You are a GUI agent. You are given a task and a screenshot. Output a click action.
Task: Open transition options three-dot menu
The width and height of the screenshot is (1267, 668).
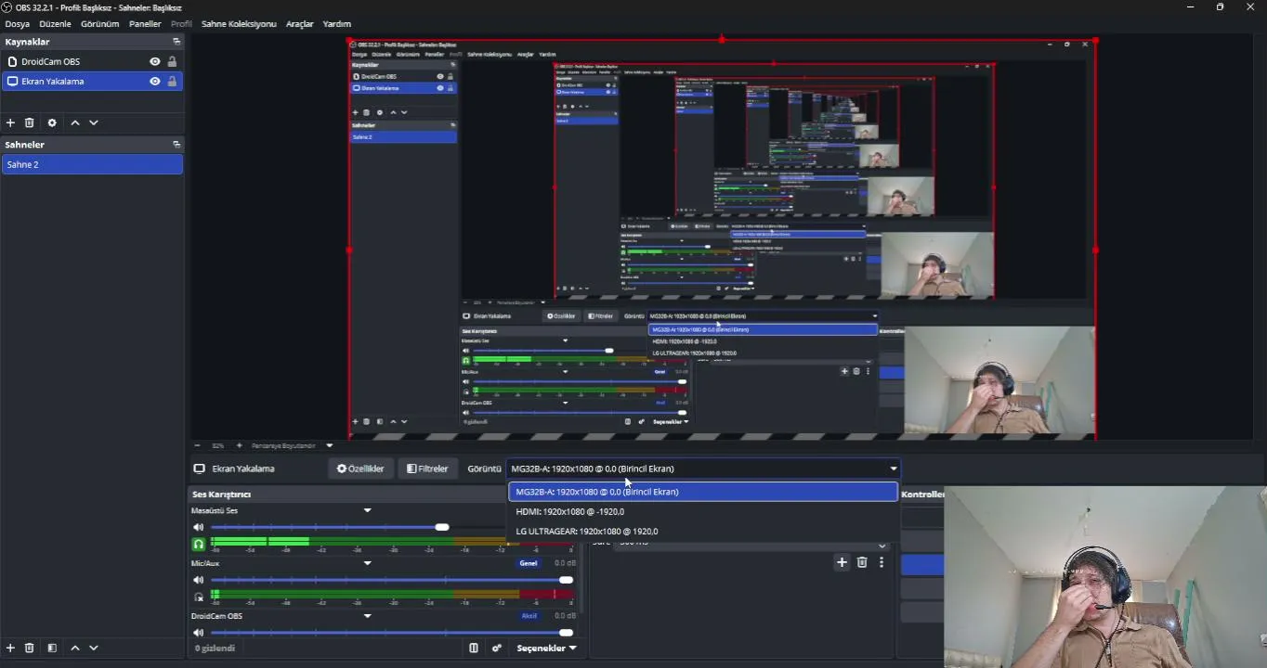click(882, 562)
